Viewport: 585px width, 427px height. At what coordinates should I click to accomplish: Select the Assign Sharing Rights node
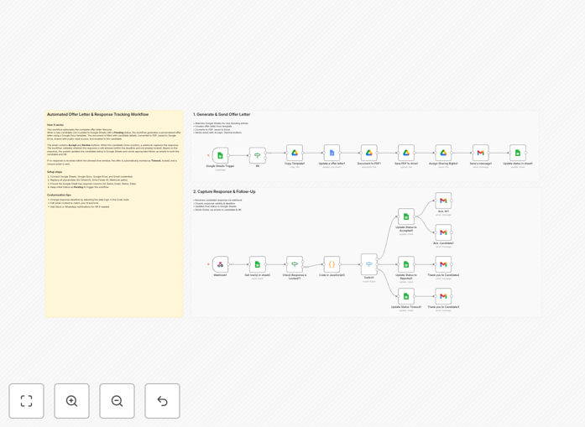point(443,153)
